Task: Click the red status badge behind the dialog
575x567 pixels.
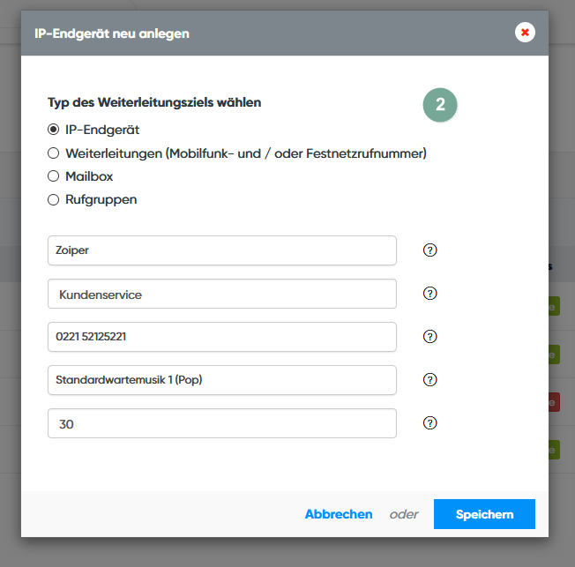Action: coord(554,402)
